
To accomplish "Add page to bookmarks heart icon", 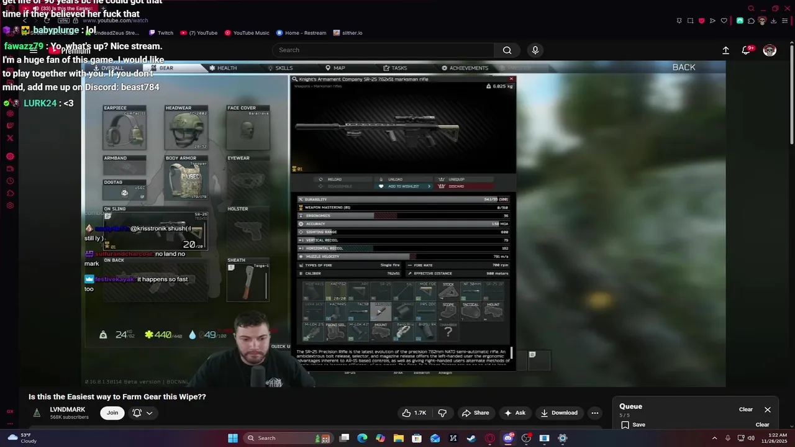I will (x=724, y=20).
